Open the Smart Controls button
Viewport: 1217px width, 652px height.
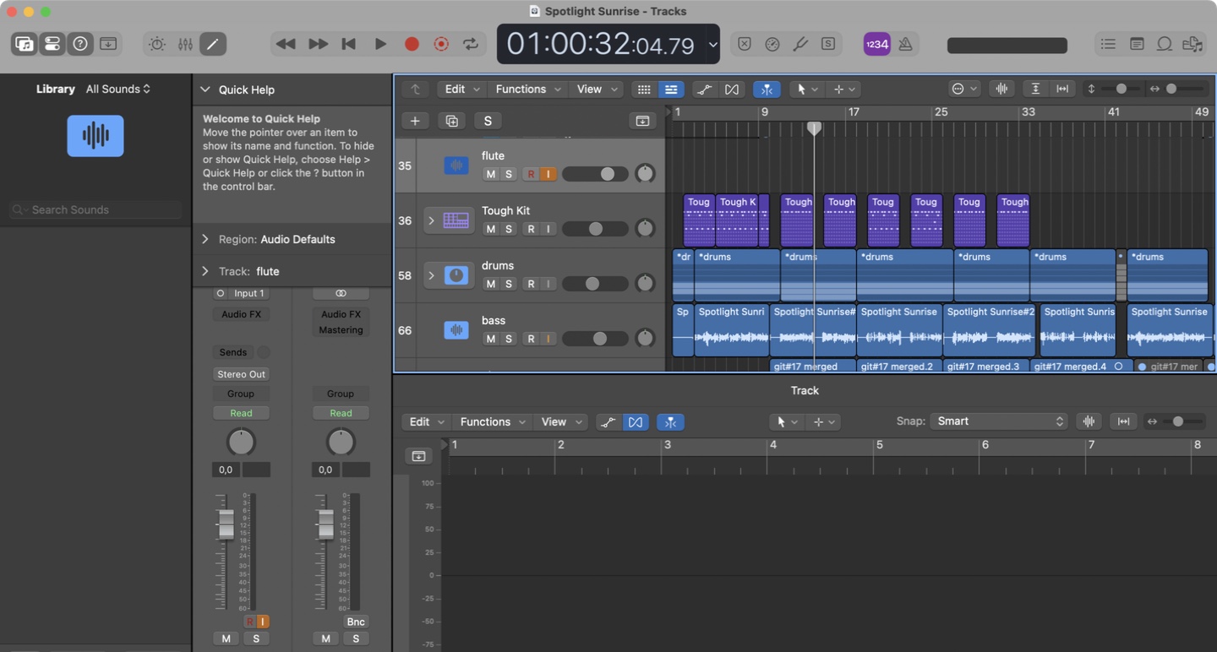click(x=157, y=44)
